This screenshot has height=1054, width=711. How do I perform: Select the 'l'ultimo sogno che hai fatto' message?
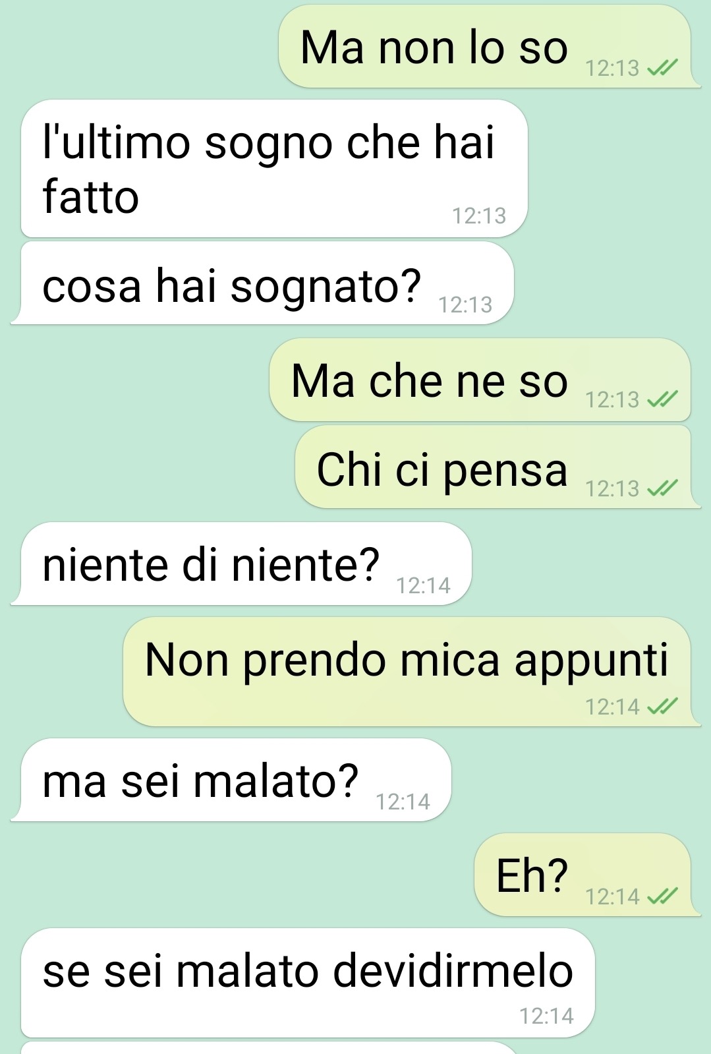click(274, 169)
